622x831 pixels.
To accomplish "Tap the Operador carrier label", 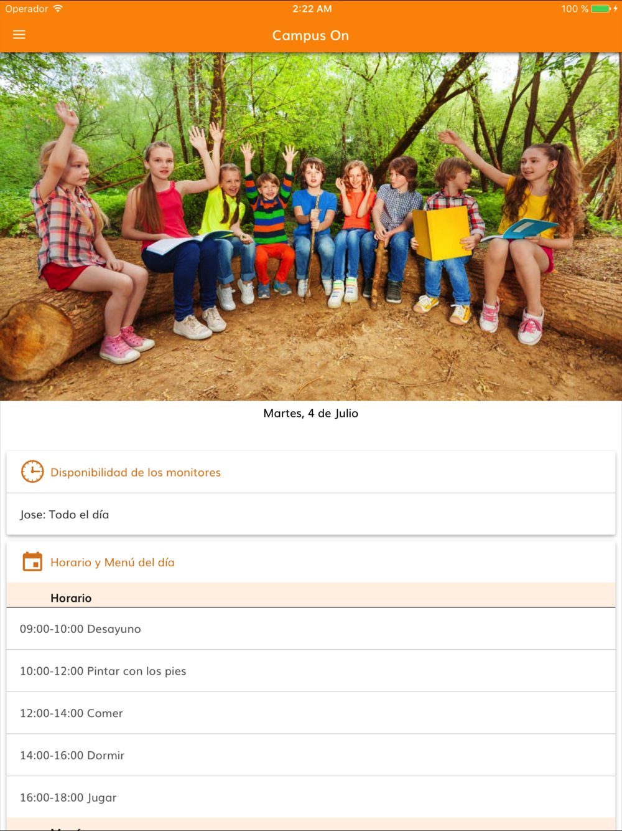I will click(x=27, y=9).
